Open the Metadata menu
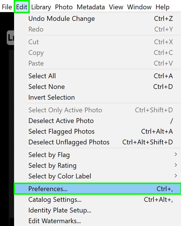 click(x=91, y=7)
